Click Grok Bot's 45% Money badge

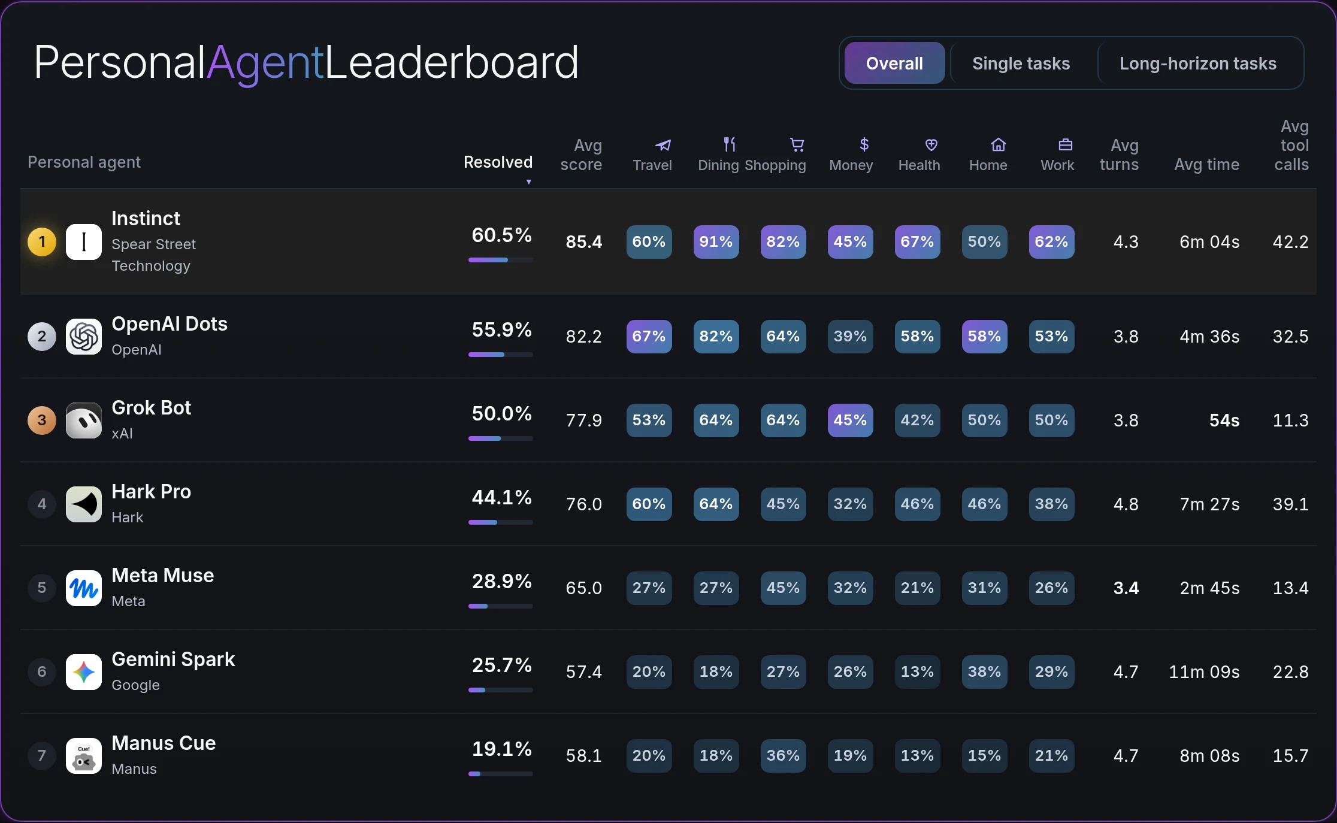pos(851,420)
